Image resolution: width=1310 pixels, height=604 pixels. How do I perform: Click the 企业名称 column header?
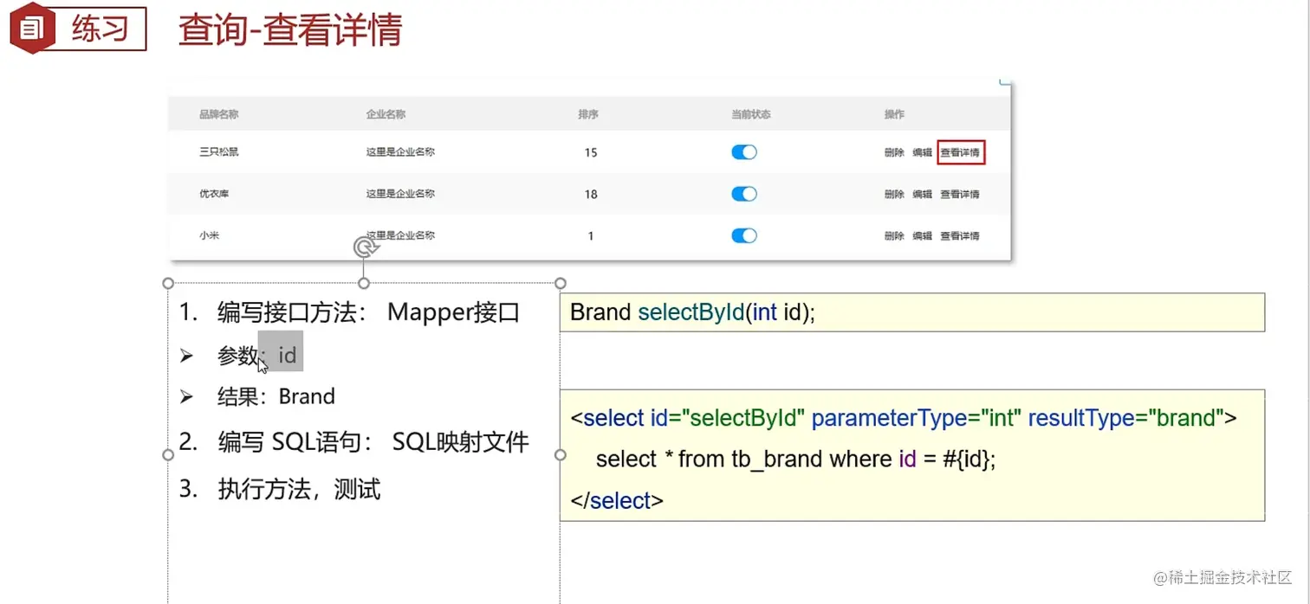(386, 114)
